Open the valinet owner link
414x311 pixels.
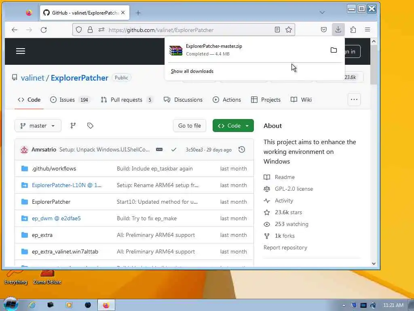33,78
